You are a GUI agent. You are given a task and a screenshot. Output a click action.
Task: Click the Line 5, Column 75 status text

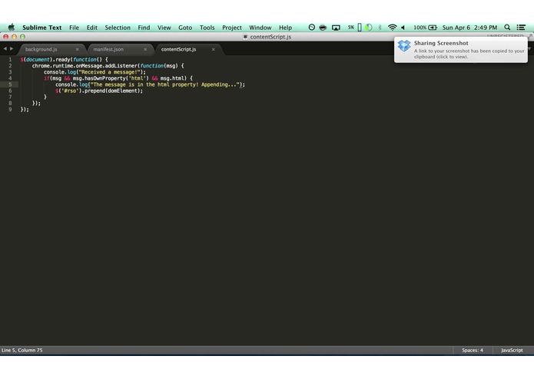tap(22, 350)
